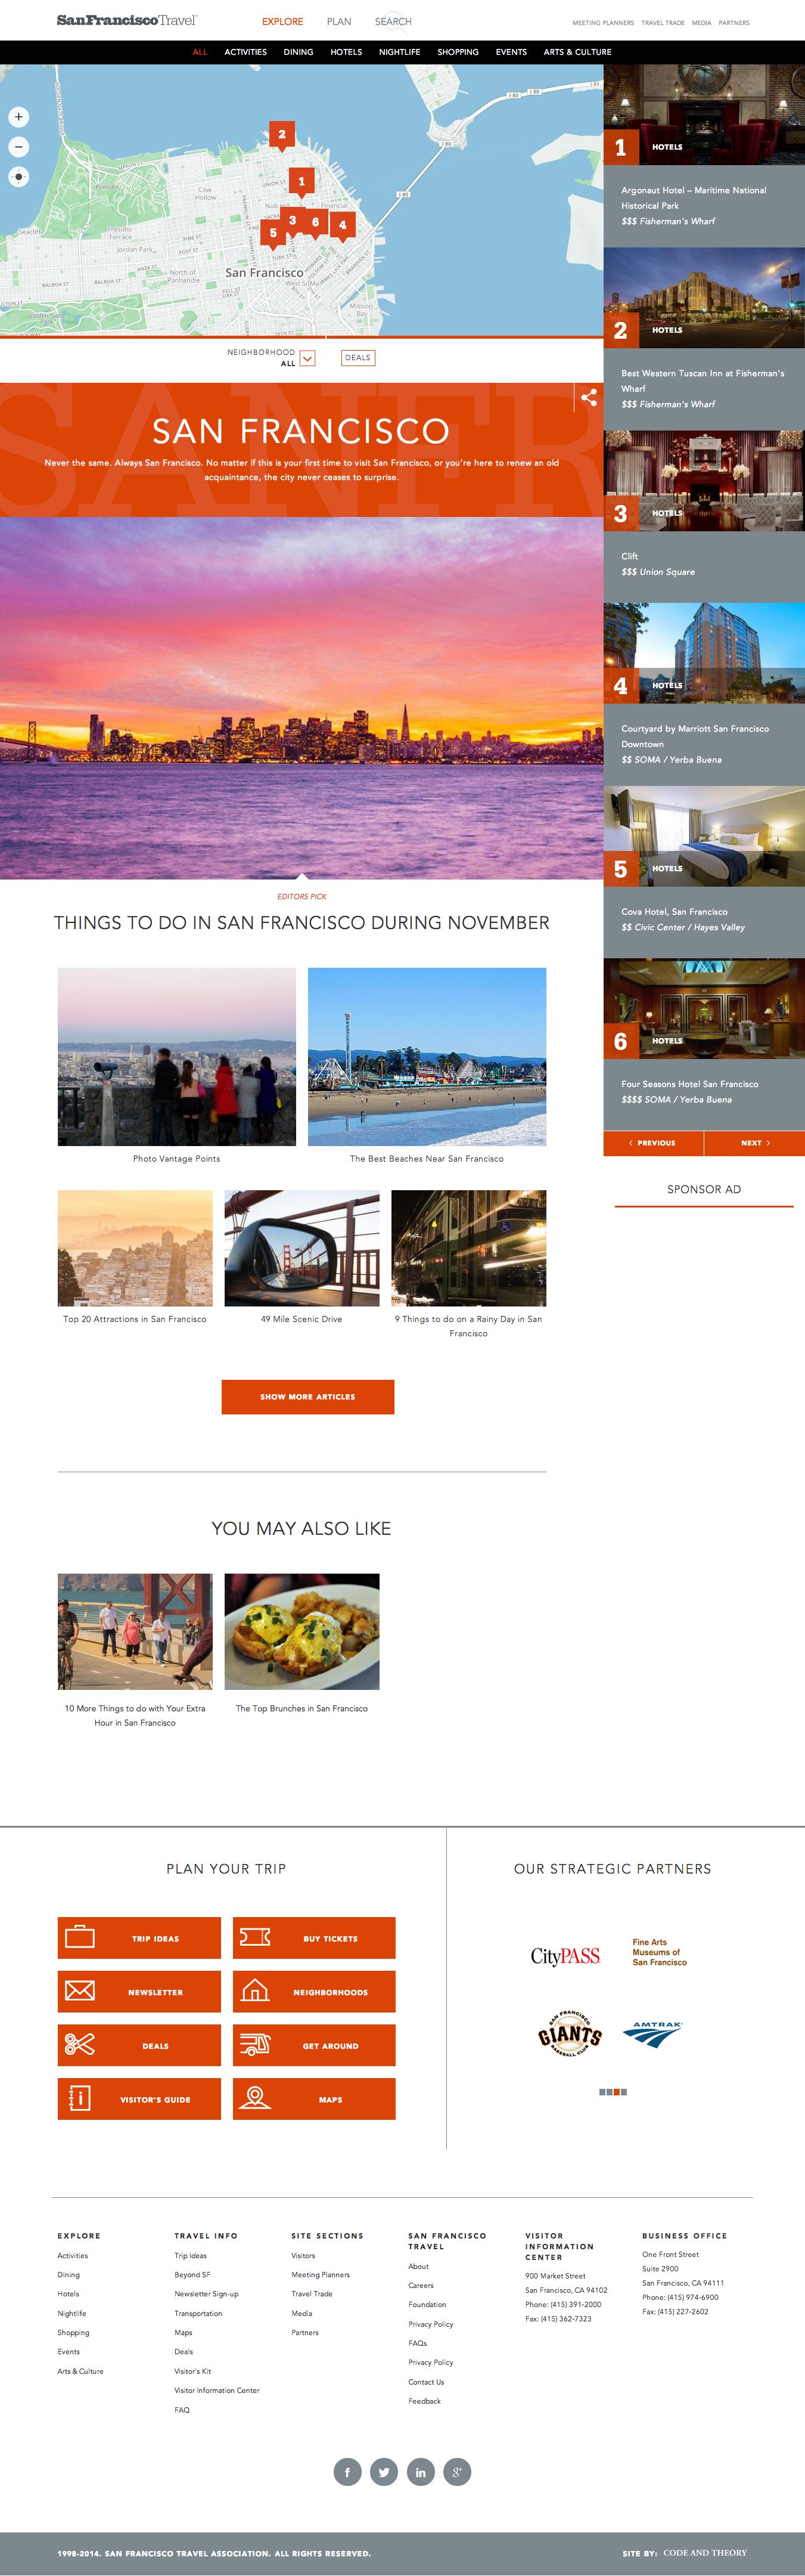805x2576 pixels.
Task: Select map marker number 2
Action: click(282, 135)
